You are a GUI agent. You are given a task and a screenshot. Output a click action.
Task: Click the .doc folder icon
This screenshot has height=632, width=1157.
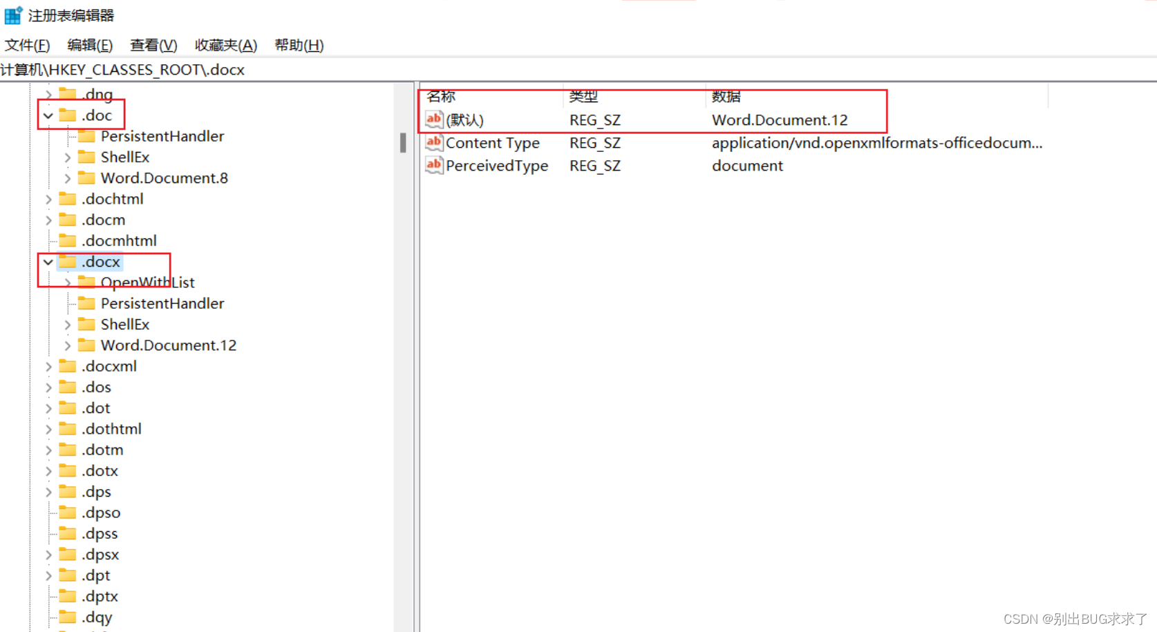click(x=68, y=115)
